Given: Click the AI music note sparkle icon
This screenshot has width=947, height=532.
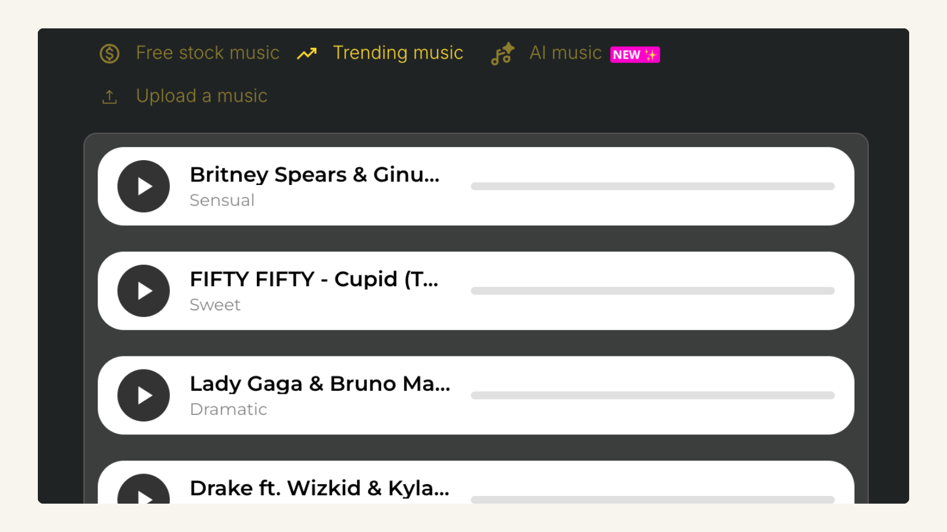Looking at the screenshot, I should [x=503, y=54].
